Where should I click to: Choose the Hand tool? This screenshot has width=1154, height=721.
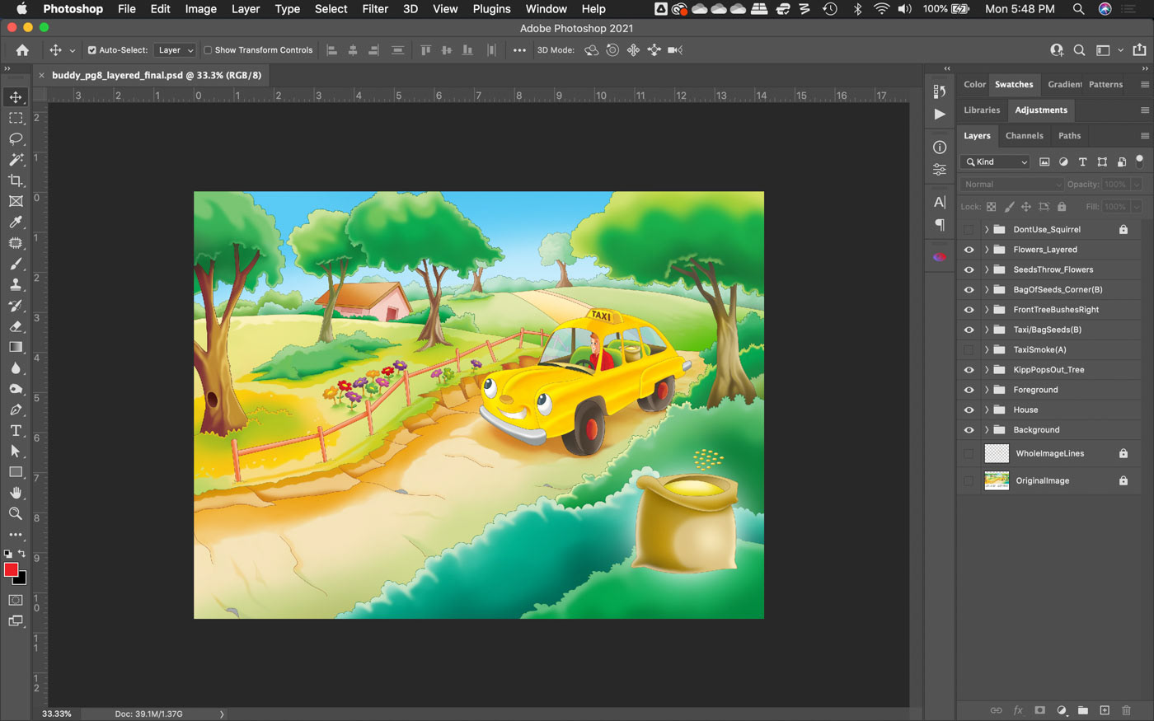tap(16, 493)
